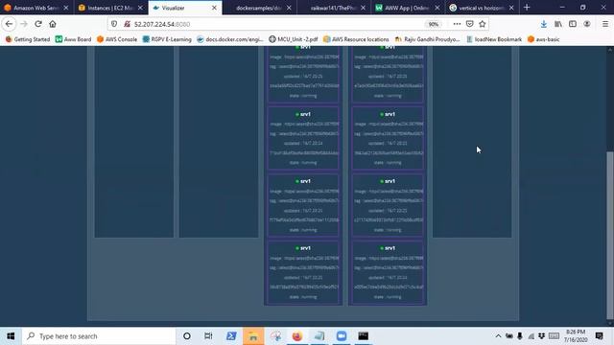The image size is (614, 345).
Task: Open the Aww Board bookmark
Action: (74, 39)
